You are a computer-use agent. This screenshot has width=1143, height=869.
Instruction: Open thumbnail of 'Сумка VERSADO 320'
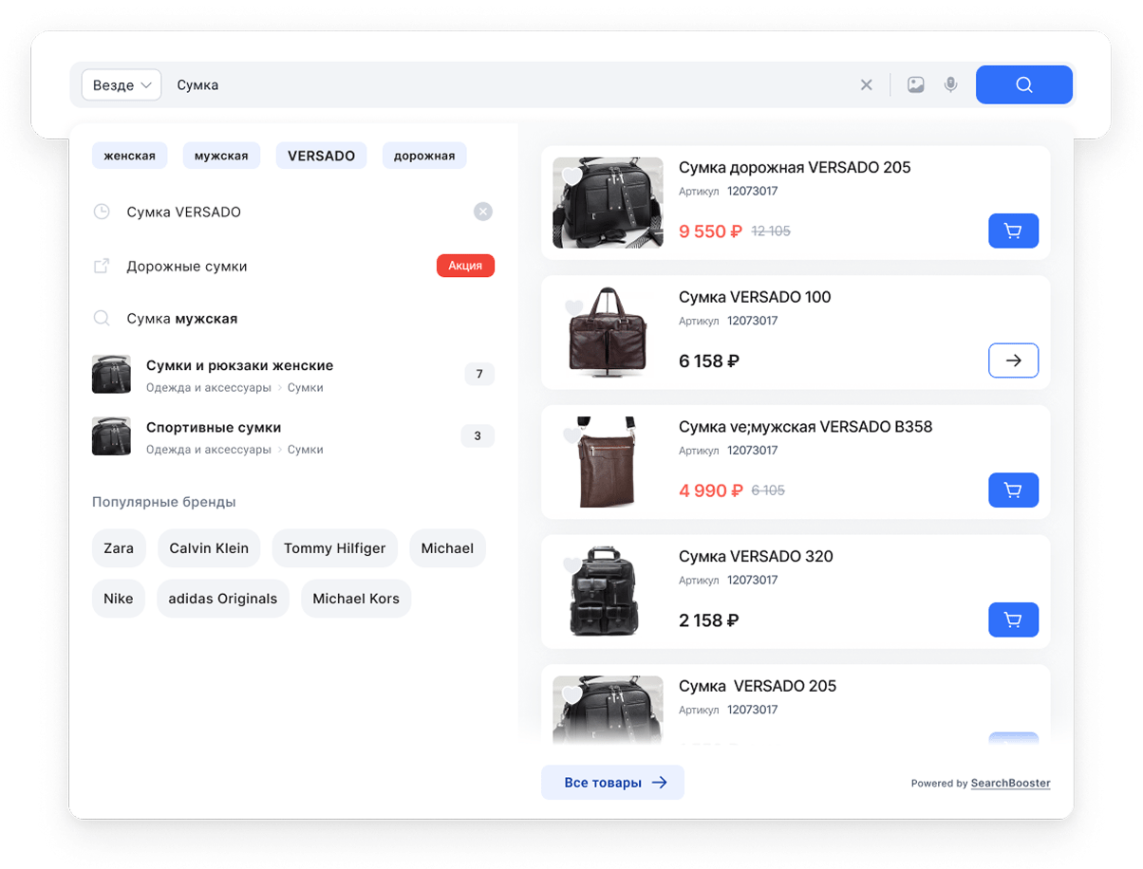click(x=606, y=591)
